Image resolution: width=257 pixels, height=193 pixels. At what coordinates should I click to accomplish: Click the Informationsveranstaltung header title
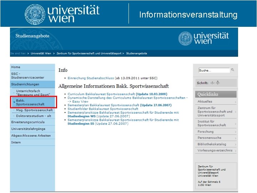188,15
